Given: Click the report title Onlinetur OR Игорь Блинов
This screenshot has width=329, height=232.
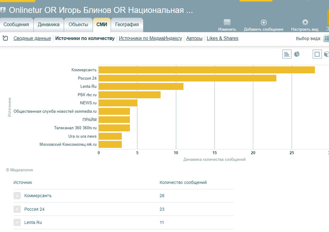Looking at the screenshot, I should [x=101, y=10].
